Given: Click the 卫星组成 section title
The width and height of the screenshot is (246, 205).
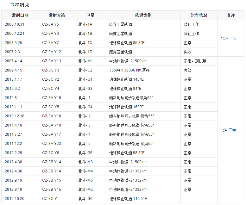Looking at the screenshot, I should (x=20, y=5).
